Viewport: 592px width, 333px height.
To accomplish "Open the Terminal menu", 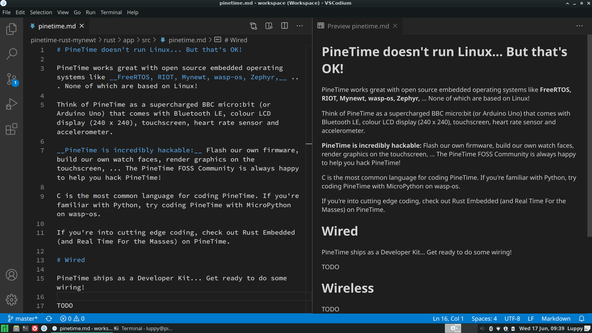I will (111, 12).
